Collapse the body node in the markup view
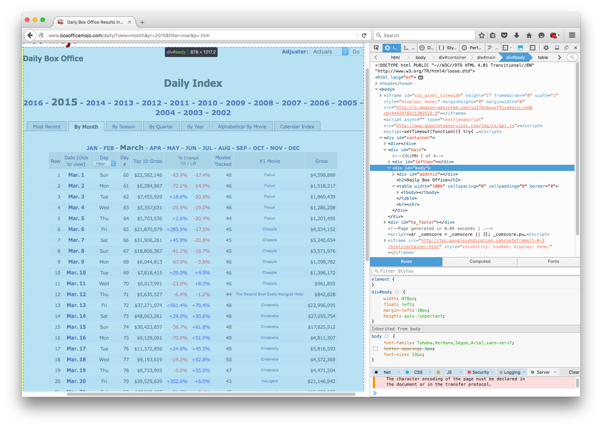 [x=377, y=90]
